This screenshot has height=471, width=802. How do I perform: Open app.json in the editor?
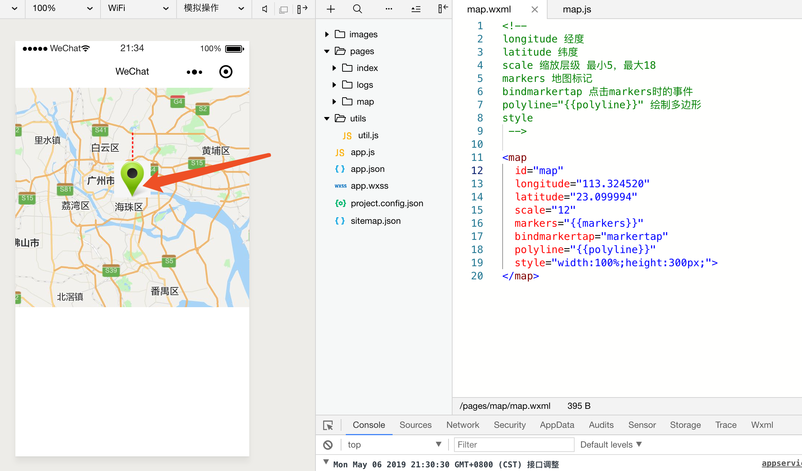[367, 169]
